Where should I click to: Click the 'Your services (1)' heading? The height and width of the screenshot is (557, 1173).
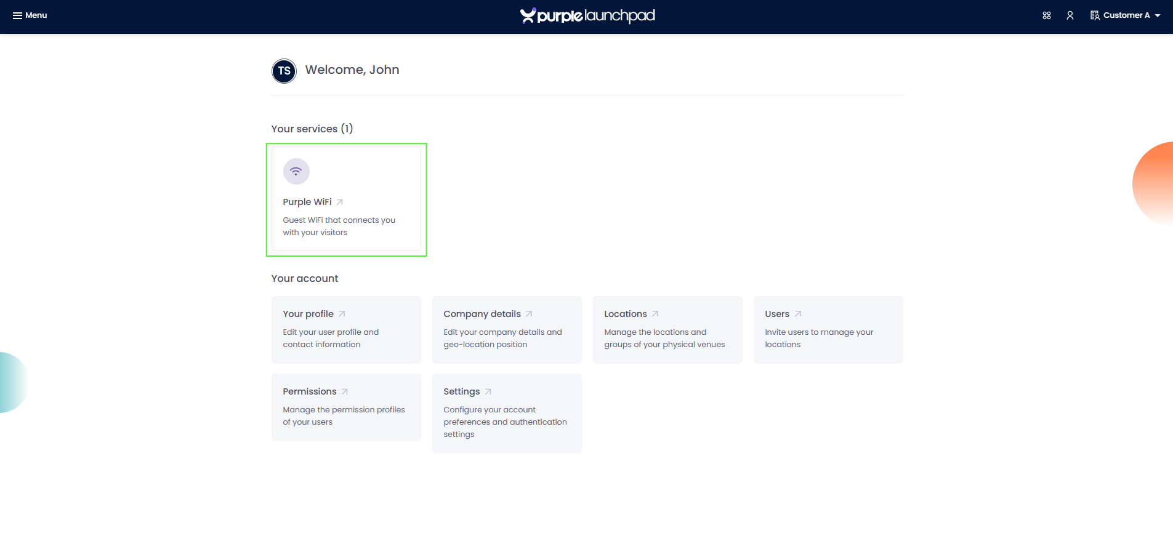(312, 129)
